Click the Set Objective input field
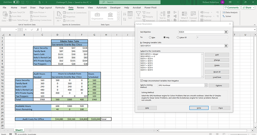The width and height of the screenshot is (257, 135). [201, 32]
